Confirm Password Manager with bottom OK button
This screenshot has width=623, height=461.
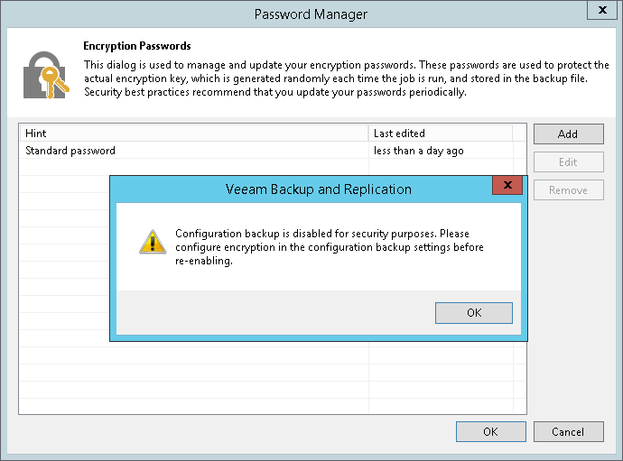point(490,431)
